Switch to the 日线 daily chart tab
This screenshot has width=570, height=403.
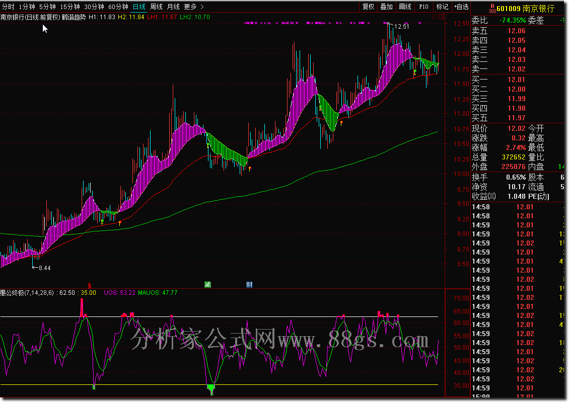tap(139, 7)
